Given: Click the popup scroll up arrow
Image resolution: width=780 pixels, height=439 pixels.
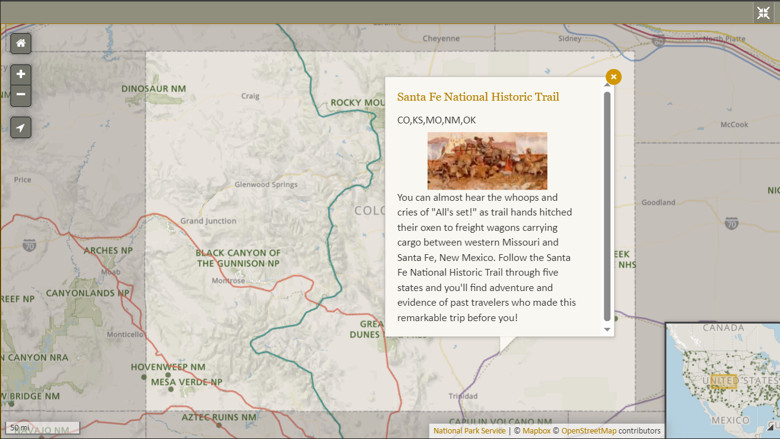Looking at the screenshot, I should pos(607,85).
